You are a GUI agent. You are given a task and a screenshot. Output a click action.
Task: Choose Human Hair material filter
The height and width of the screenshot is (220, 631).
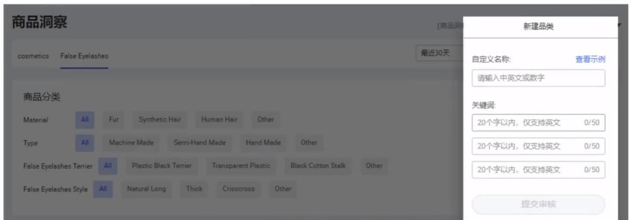219,119
